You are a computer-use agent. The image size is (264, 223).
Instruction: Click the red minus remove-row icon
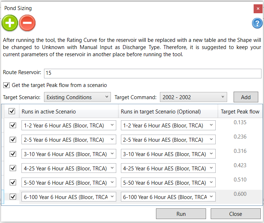27,23
